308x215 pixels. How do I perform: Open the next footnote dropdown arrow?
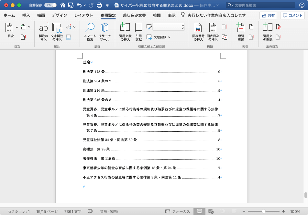(x=74, y=27)
